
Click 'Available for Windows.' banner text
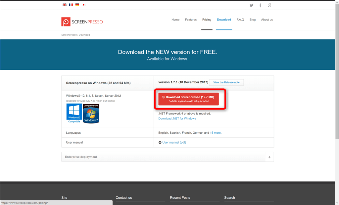point(168,59)
